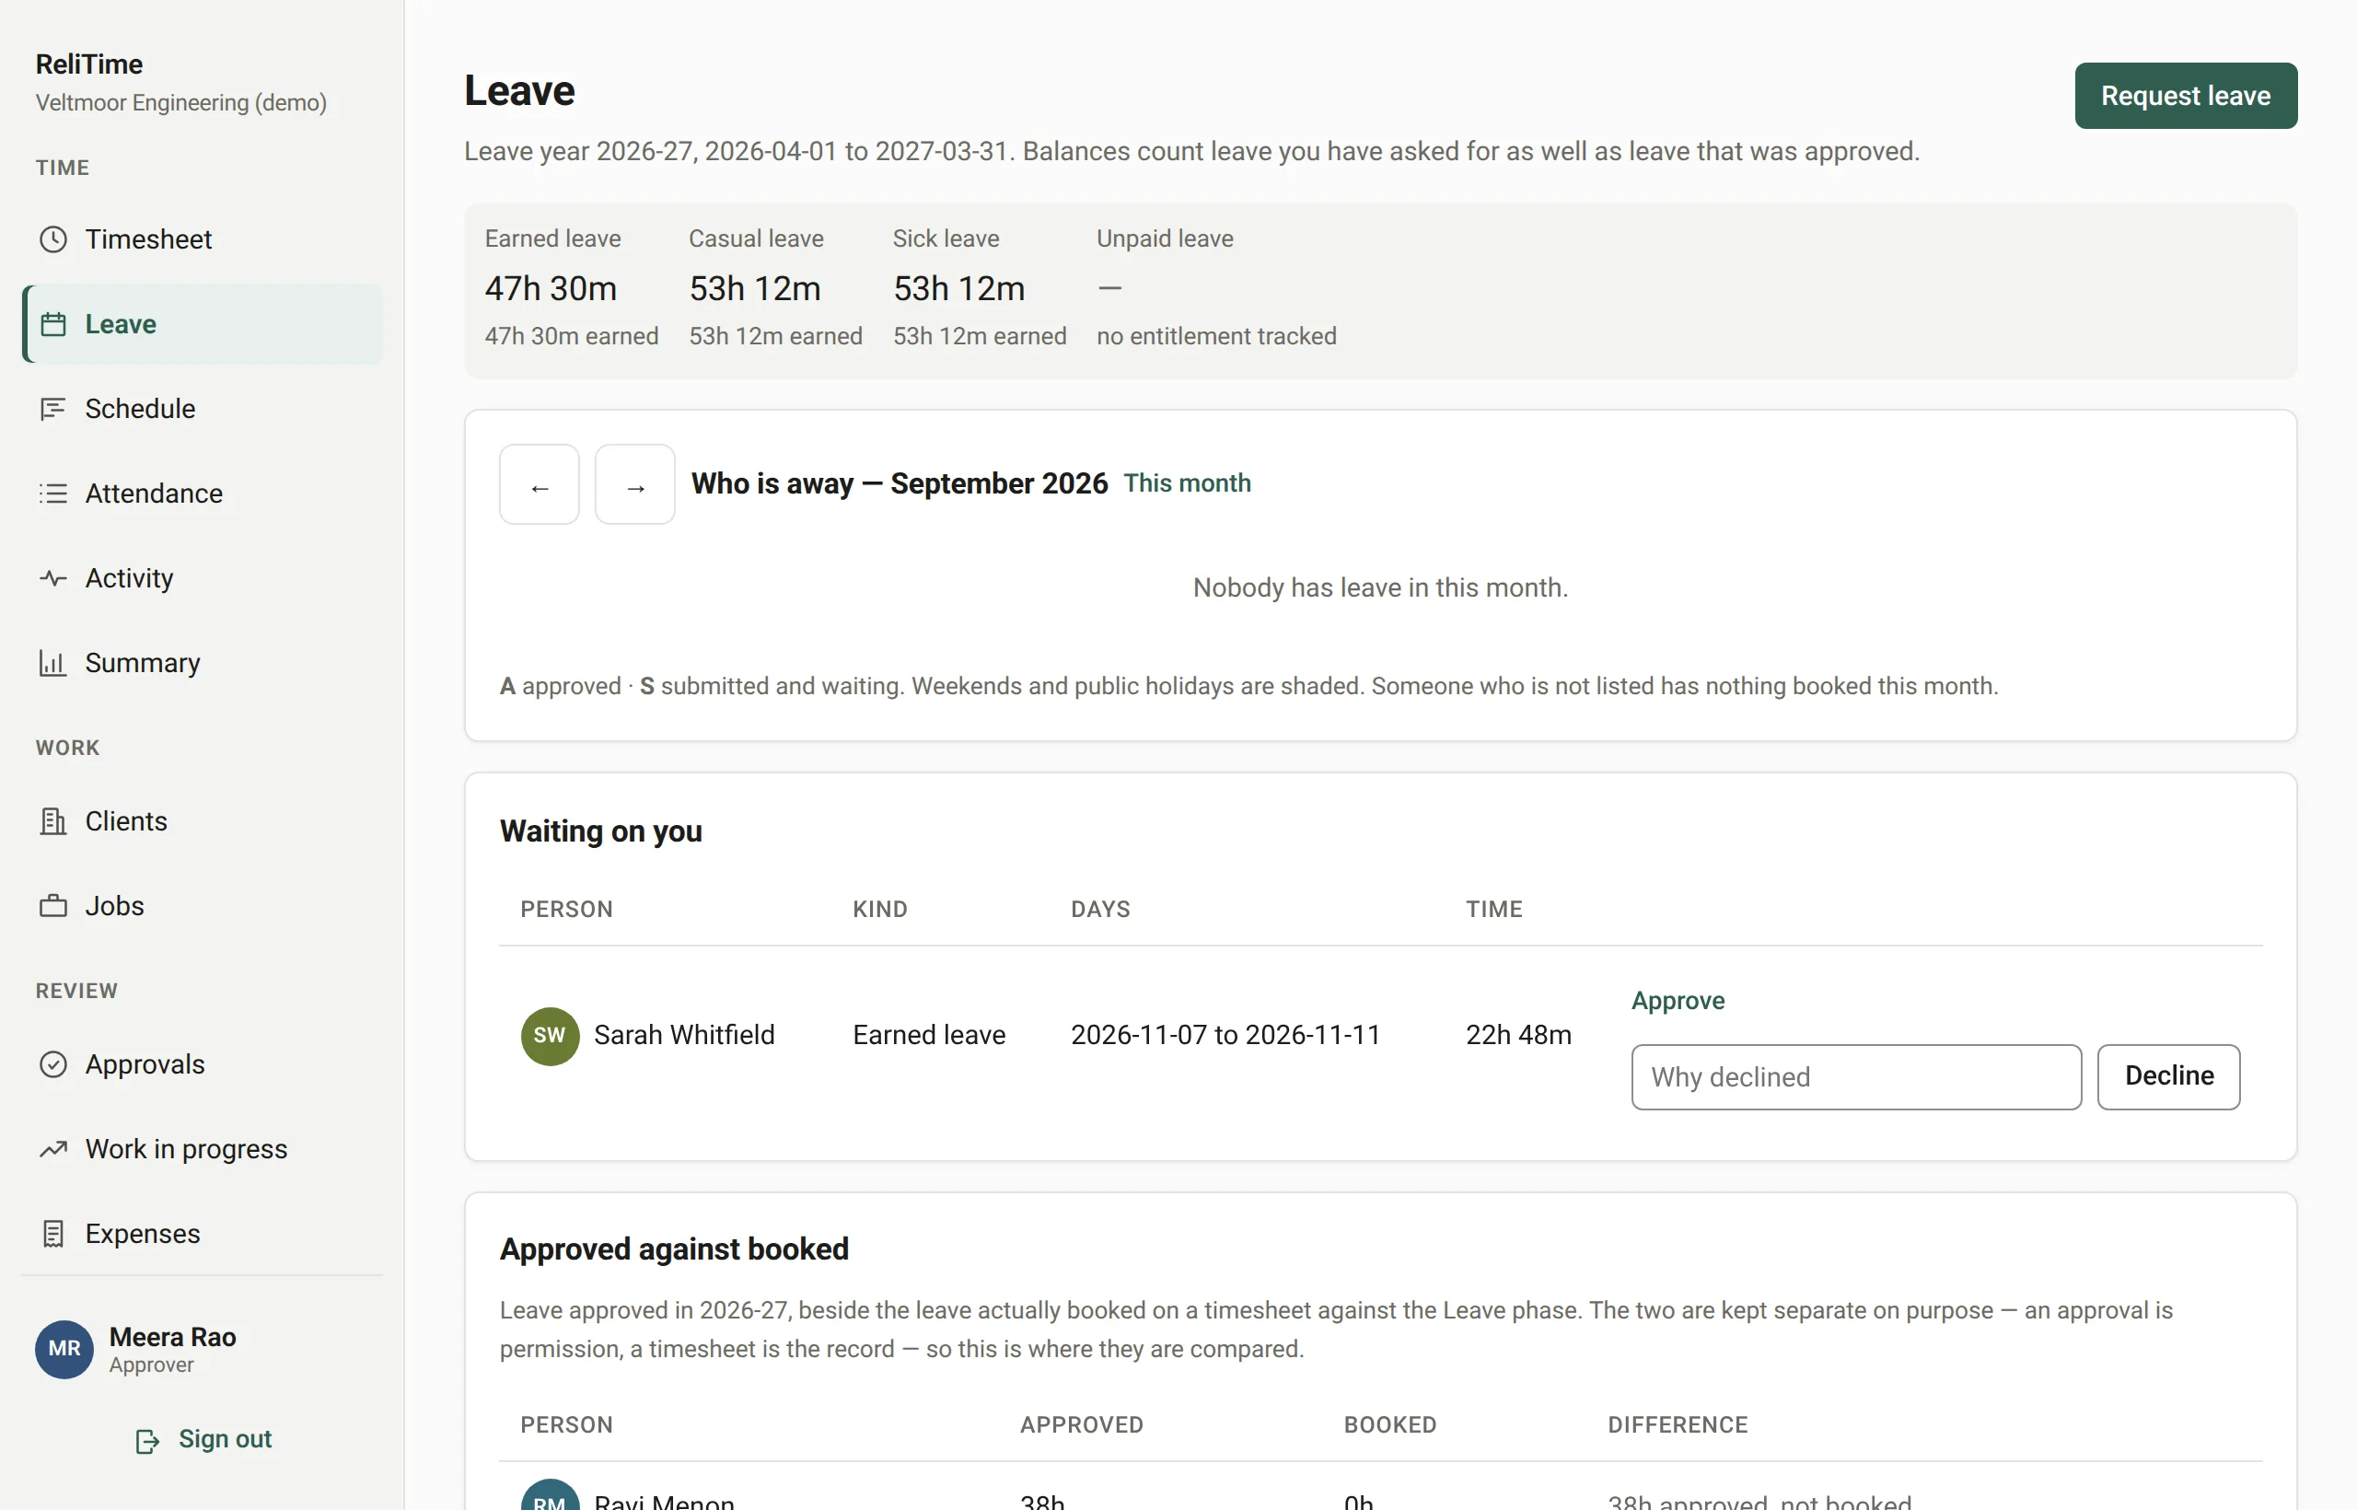Approve Sarah Whitfield's leave request
Image resolution: width=2357 pixels, height=1510 pixels.
tap(1678, 1000)
